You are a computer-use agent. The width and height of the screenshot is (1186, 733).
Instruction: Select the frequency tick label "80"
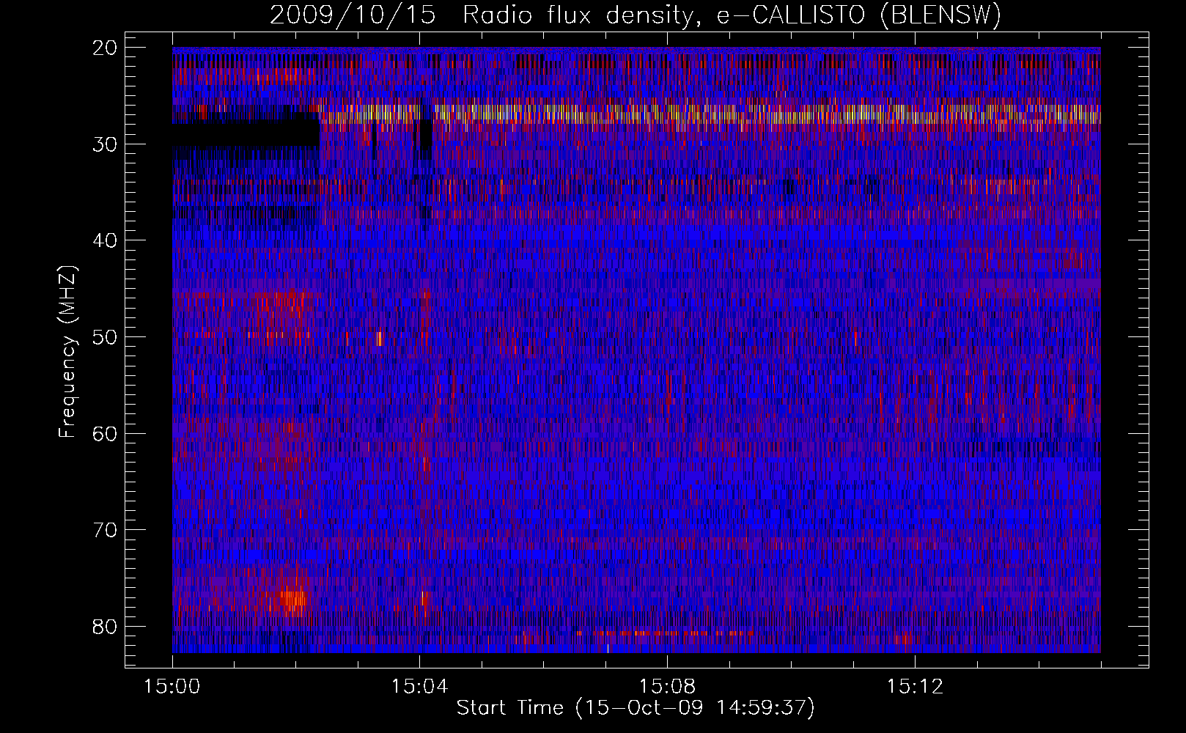[x=106, y=626]
